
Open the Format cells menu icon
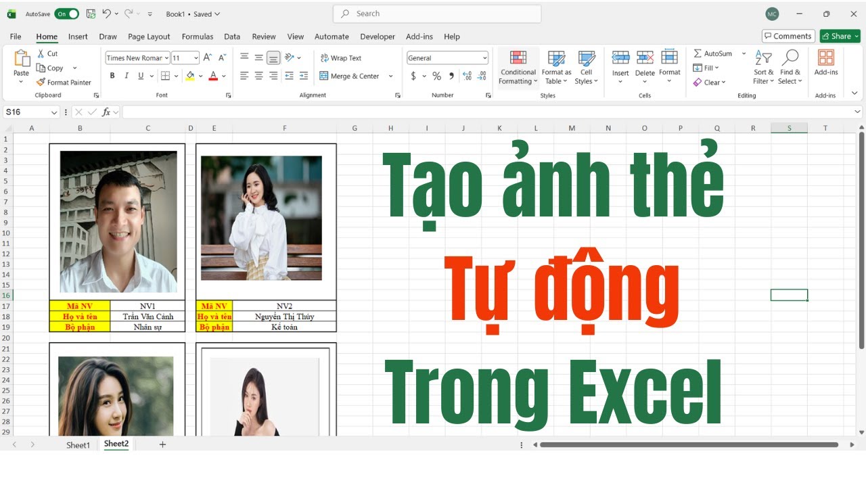click(x=669, y=58)
